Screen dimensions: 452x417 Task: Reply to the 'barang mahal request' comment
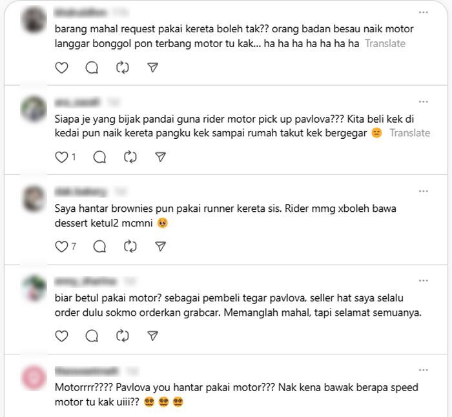pyautogui.click(x=92, y=68)
